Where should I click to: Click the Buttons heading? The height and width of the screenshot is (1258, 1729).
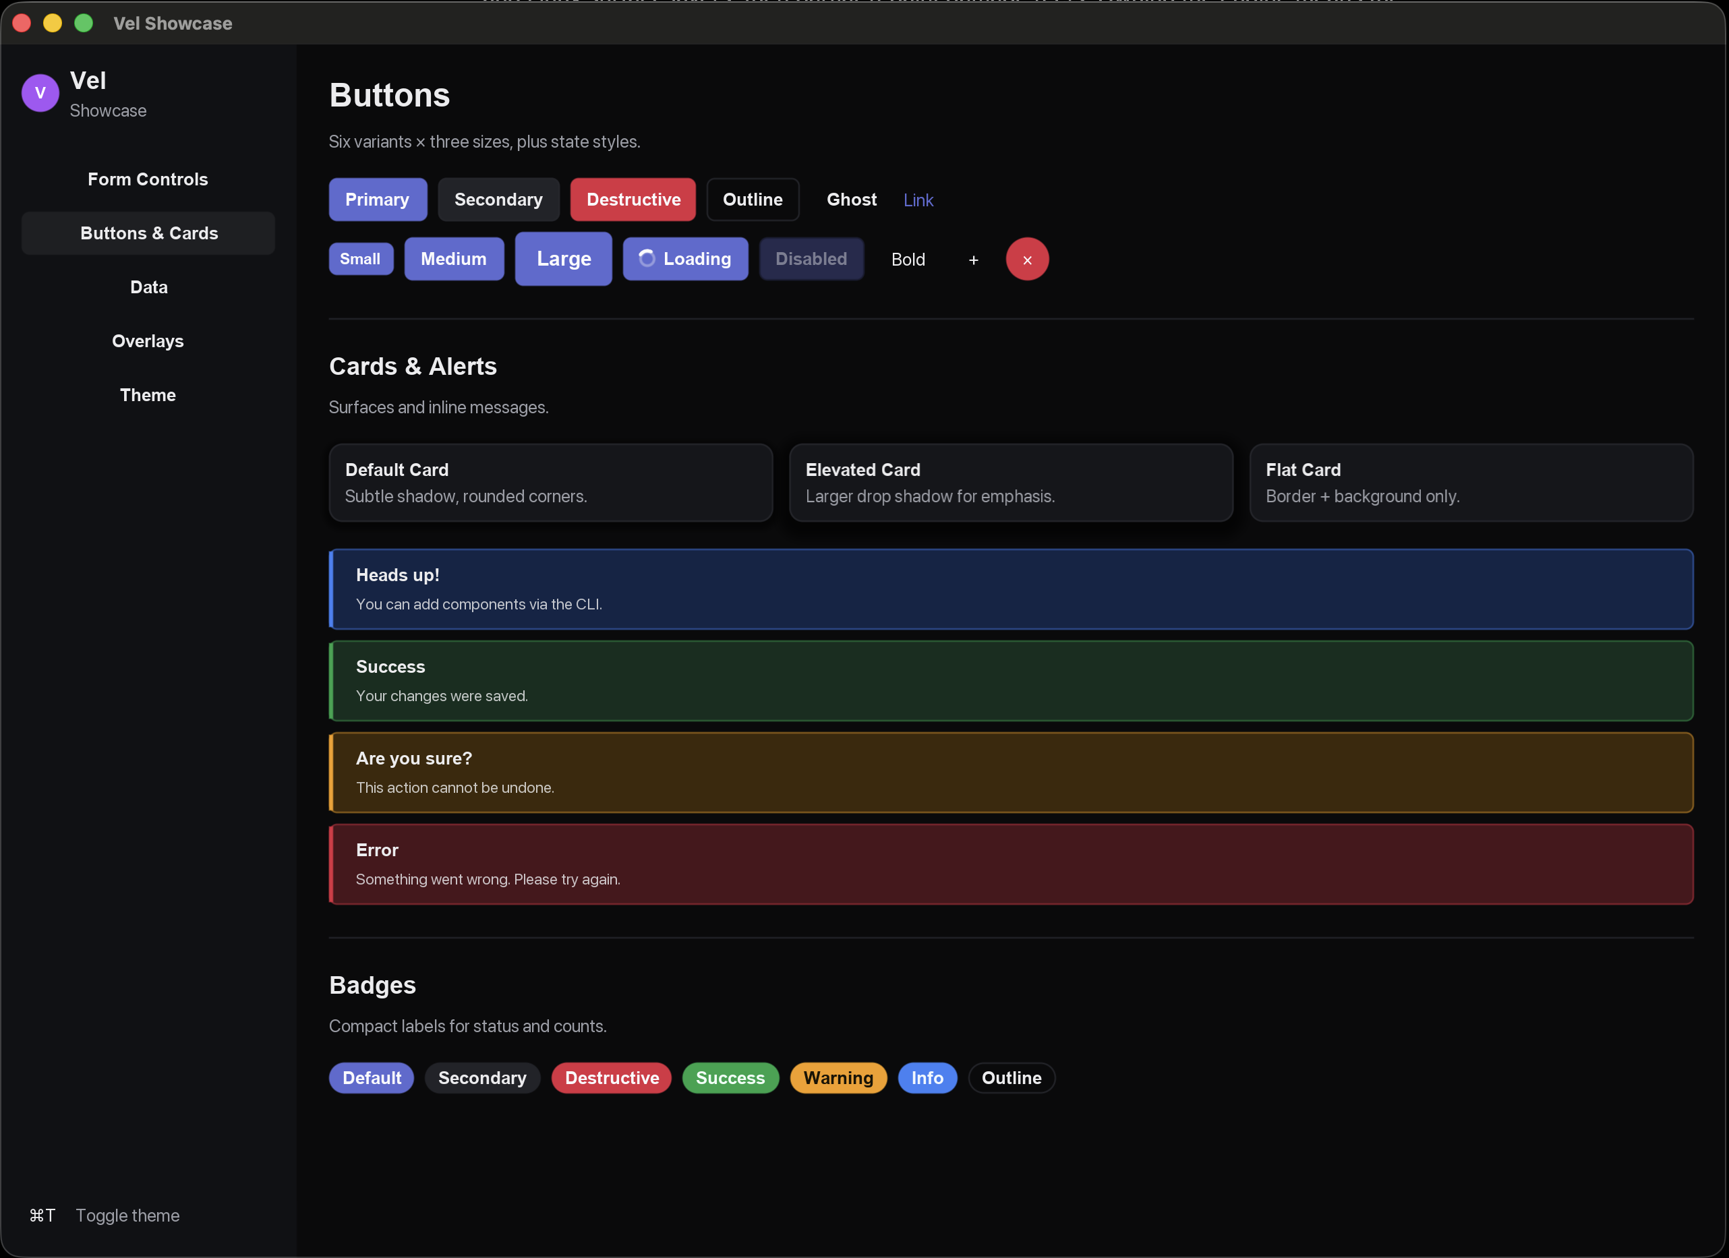point(390,95)
